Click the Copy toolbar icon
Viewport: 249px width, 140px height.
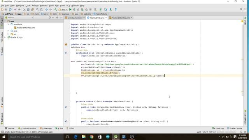click(x=28, y=9)
